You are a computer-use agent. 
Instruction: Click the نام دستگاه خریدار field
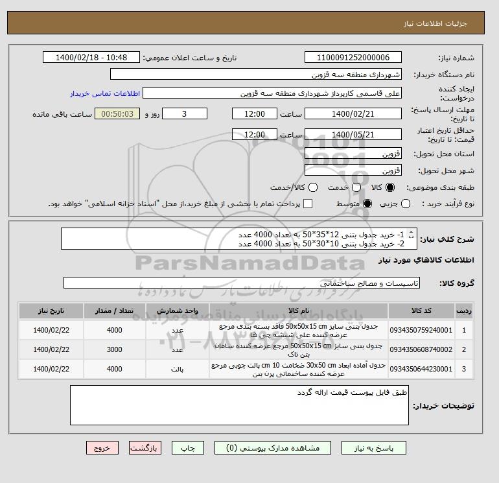256,74
